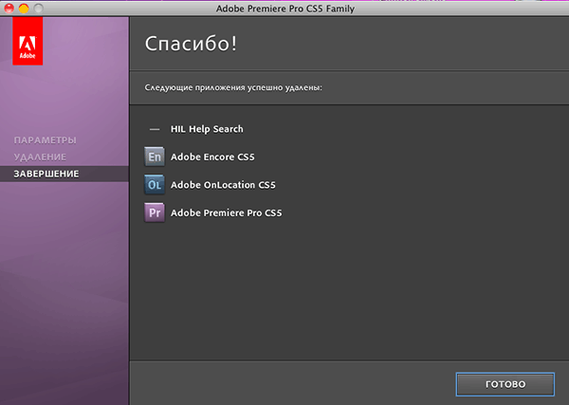
Task: Click the 'Adobe Premiere Pro CS5' text
Action: click(x=226, y=212)
